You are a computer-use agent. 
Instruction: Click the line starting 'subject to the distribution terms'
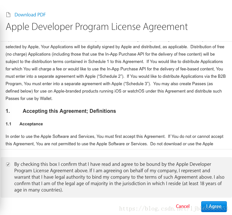coord(114,62)
